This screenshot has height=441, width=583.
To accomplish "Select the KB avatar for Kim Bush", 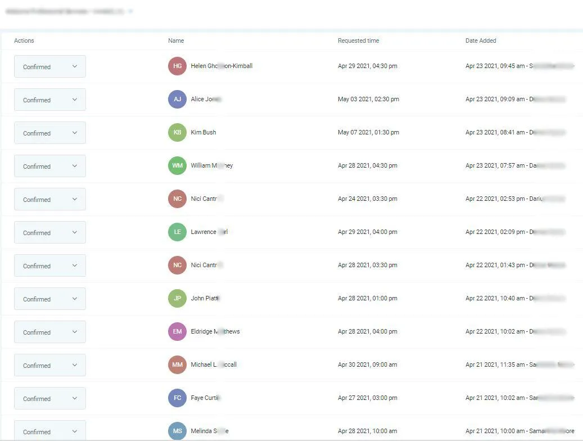I will [x=177, y=132].
